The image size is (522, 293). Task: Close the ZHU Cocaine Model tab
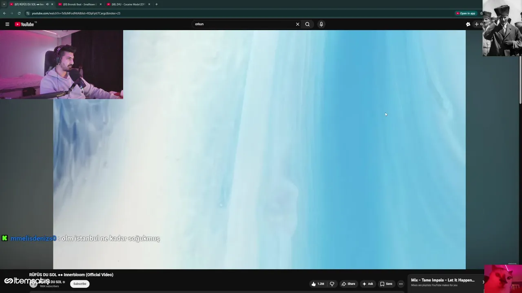pyautogui.click(x=149, y=4)
